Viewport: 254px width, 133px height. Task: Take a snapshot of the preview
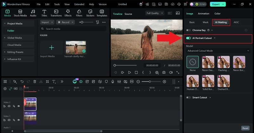tap(164, 73)
